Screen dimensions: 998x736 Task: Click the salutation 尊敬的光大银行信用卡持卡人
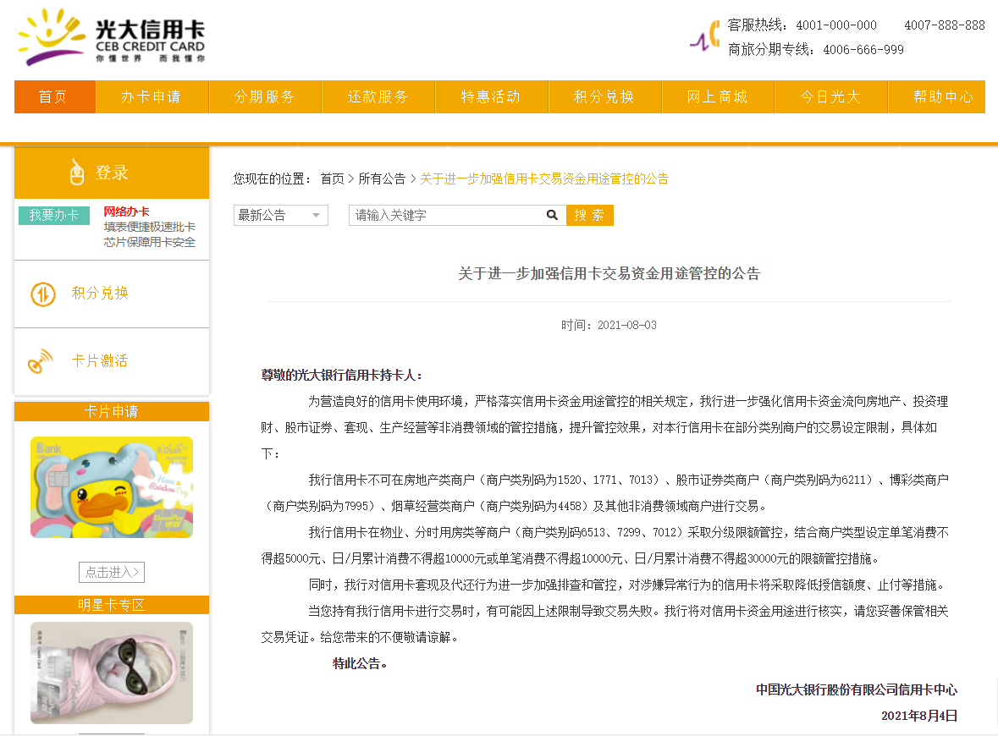tap(341, 376)
